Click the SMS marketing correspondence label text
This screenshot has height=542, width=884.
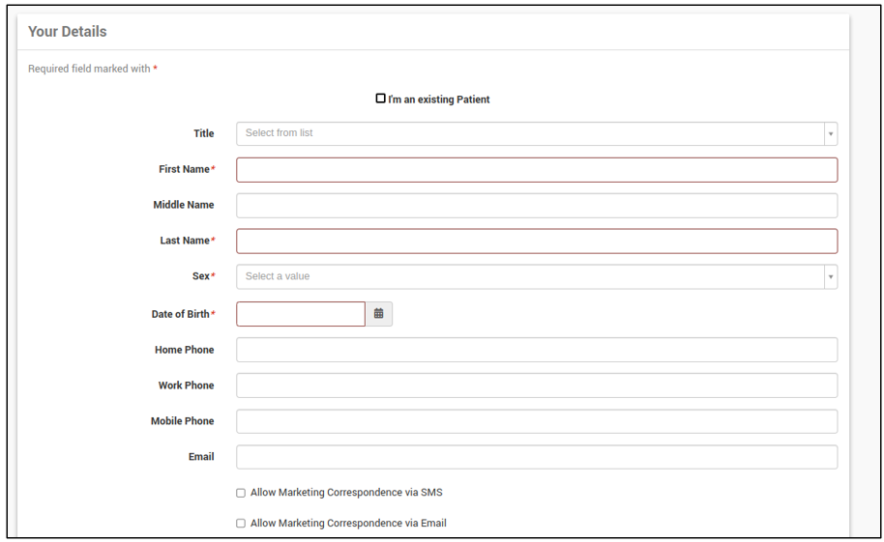346,493
